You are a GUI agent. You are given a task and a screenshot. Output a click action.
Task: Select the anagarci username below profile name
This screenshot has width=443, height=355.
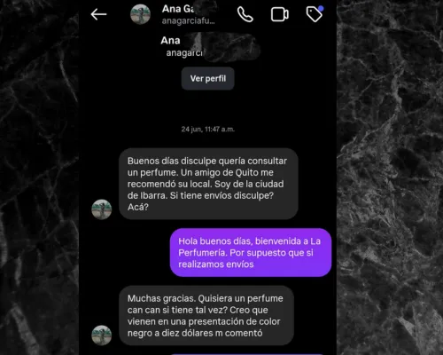(x=184, y=52)
